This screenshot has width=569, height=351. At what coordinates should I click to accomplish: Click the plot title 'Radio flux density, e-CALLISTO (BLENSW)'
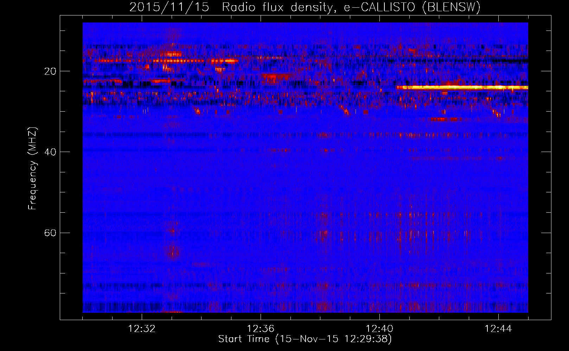point(351,7)
